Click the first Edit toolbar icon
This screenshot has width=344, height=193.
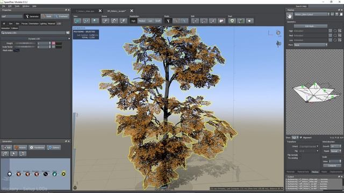[195, 21]
